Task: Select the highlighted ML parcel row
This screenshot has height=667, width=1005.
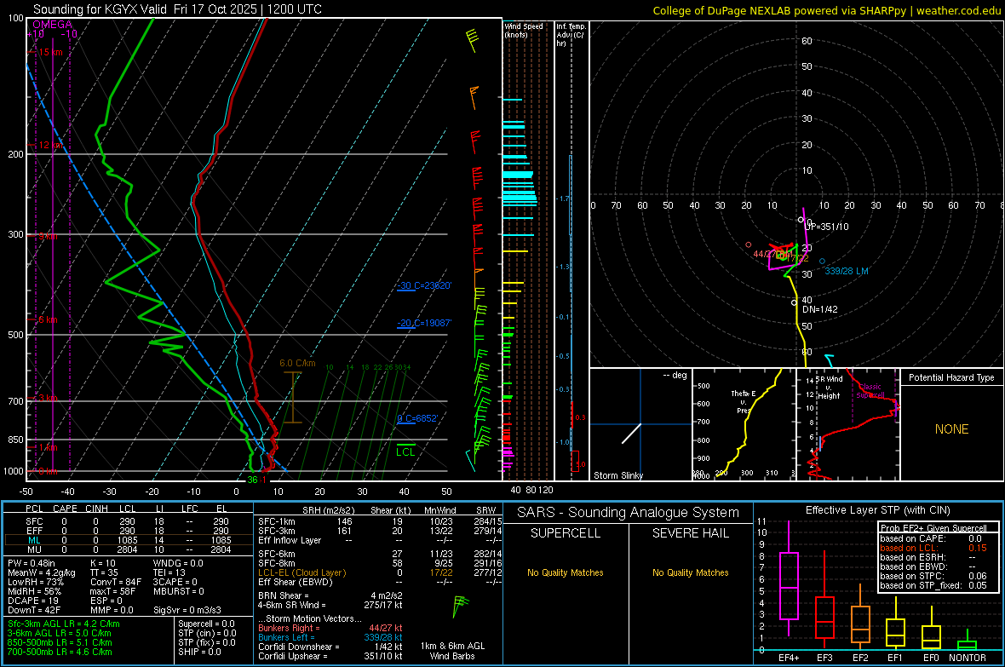Action: click(129, 540)
